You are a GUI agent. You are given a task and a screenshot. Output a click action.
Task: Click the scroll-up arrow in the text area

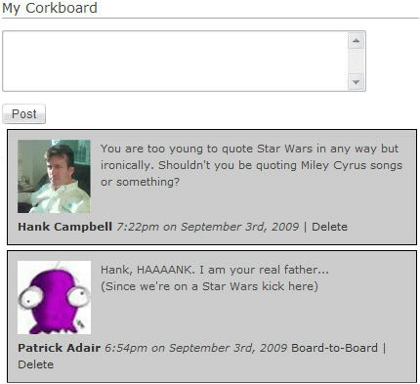tap(356, 41)
